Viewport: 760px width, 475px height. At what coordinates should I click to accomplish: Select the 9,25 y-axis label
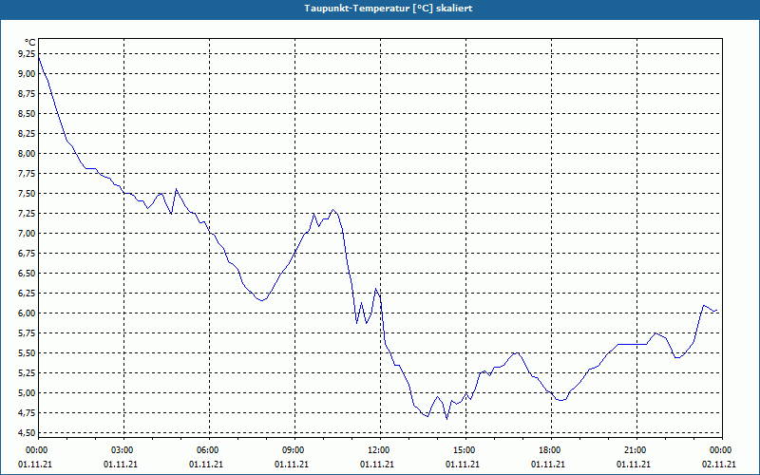tap(27, 54)
